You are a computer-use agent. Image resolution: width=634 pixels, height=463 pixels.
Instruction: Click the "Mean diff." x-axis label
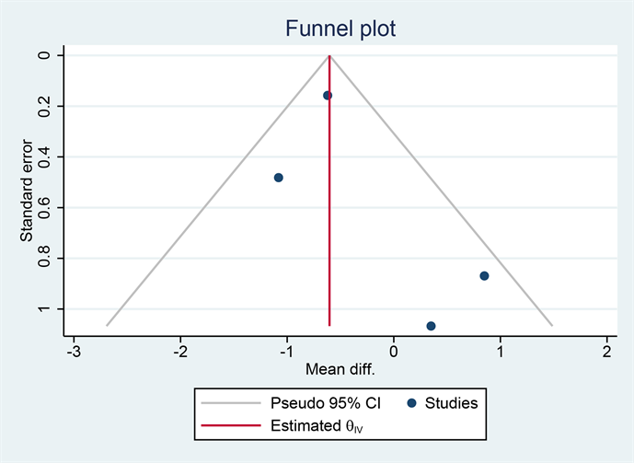click(x=341, y=369)
